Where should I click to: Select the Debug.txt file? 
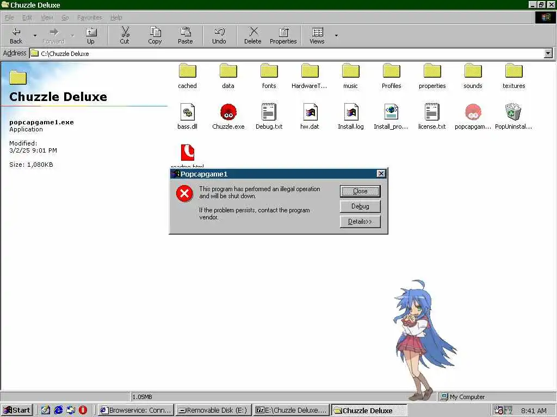coord(269,116)
